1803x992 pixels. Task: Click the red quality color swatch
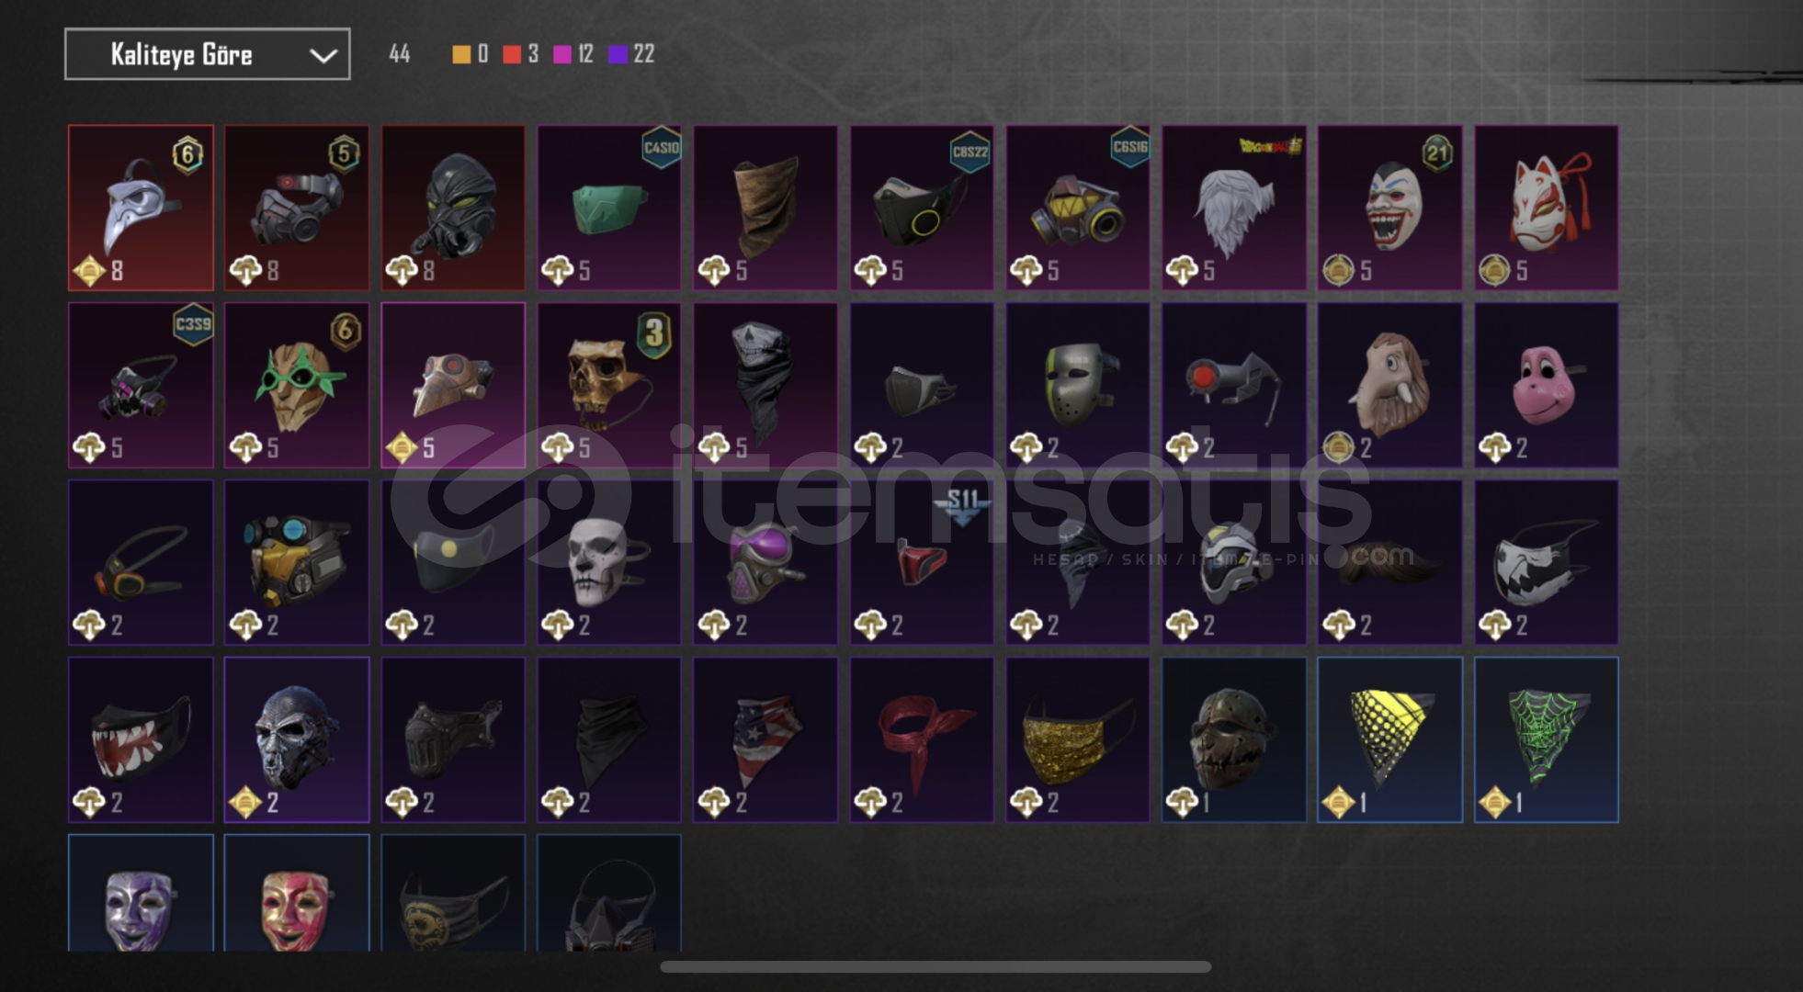point(512,54)
